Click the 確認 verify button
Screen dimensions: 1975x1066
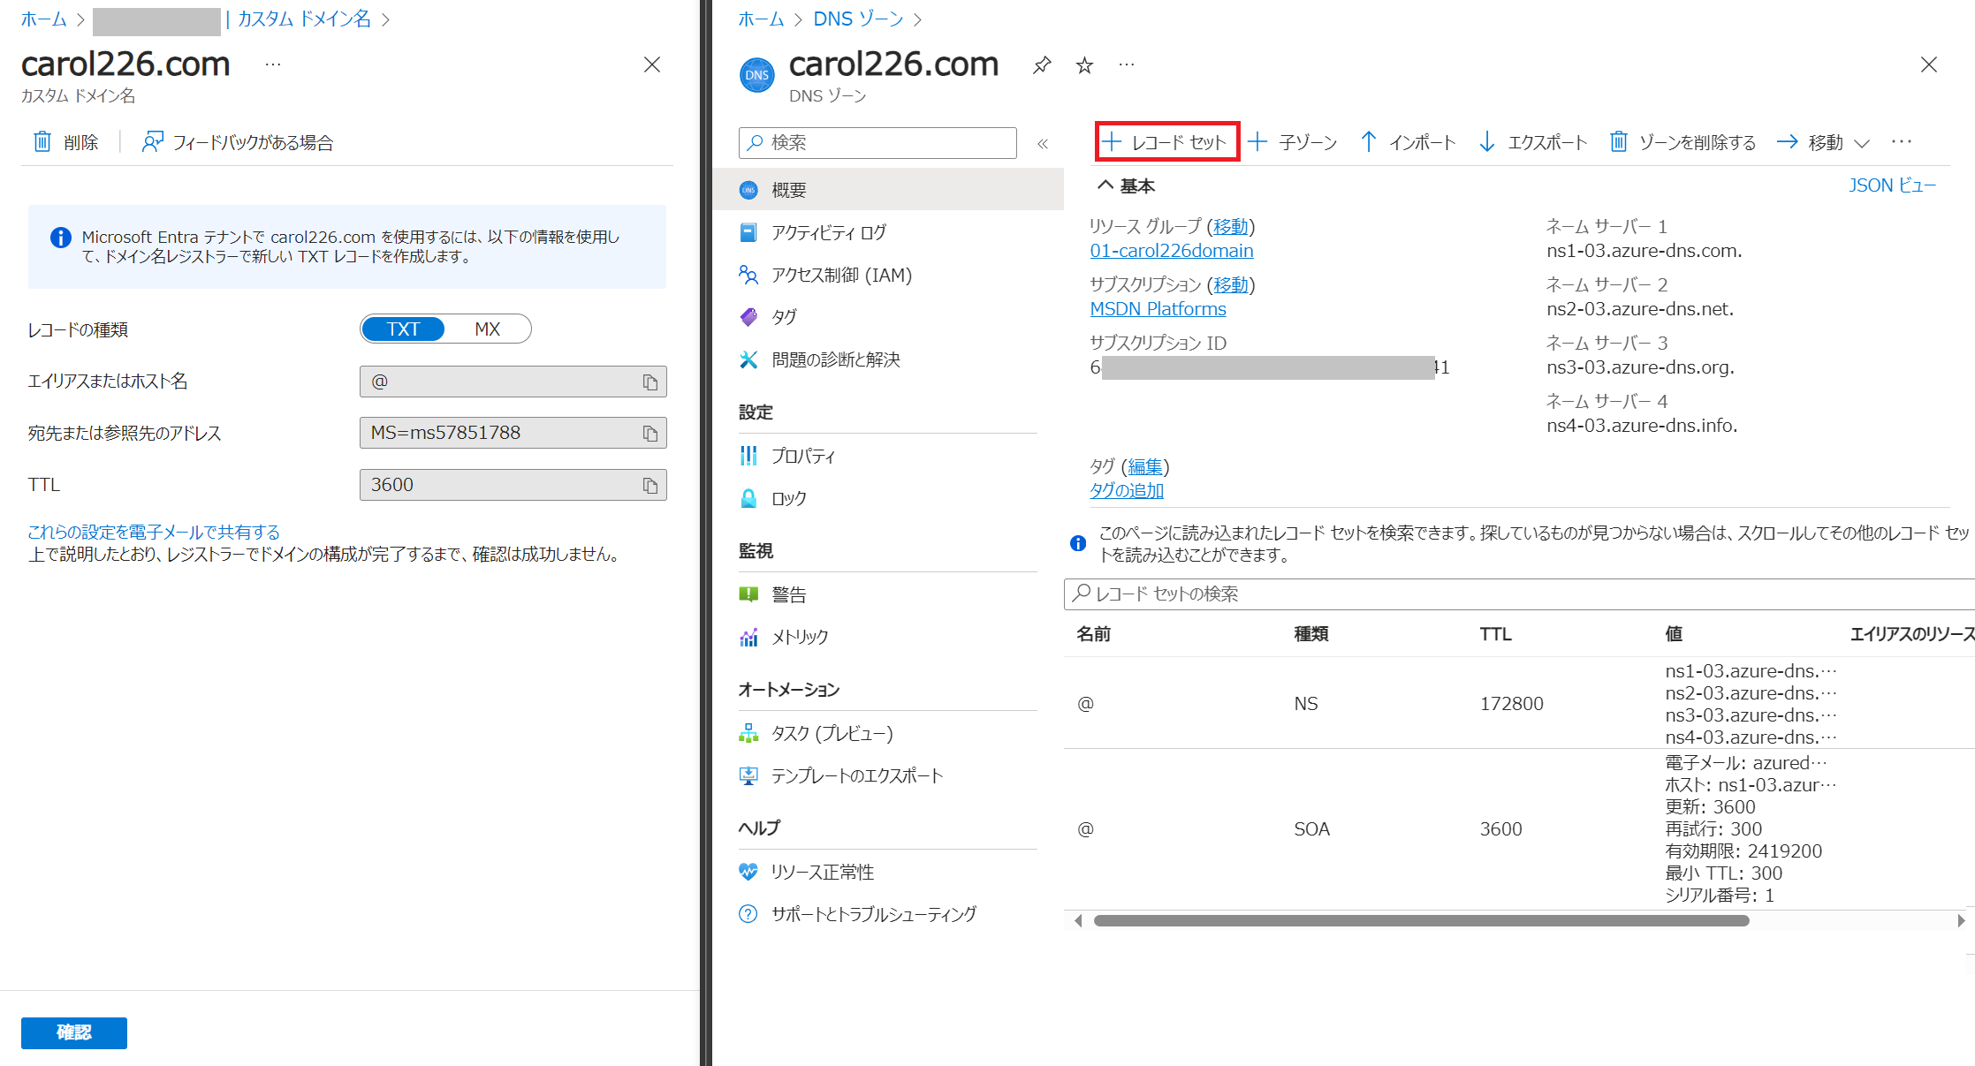click(74, 1032)
